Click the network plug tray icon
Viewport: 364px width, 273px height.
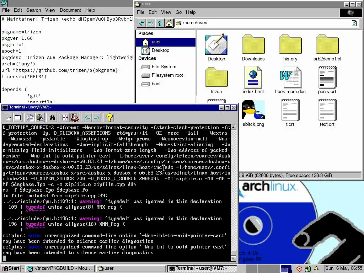308,269
